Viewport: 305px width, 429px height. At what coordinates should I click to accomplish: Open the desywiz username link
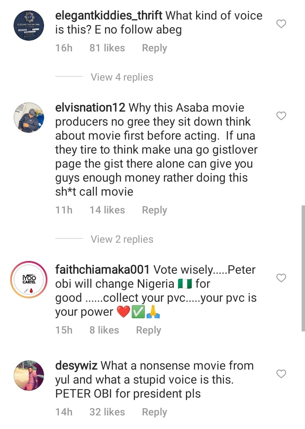pos(77,366)
